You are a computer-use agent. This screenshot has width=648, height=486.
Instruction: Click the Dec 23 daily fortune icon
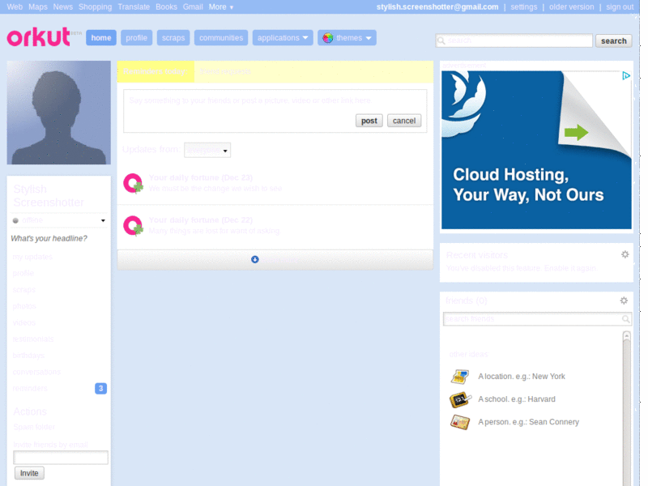pos(133,184)
